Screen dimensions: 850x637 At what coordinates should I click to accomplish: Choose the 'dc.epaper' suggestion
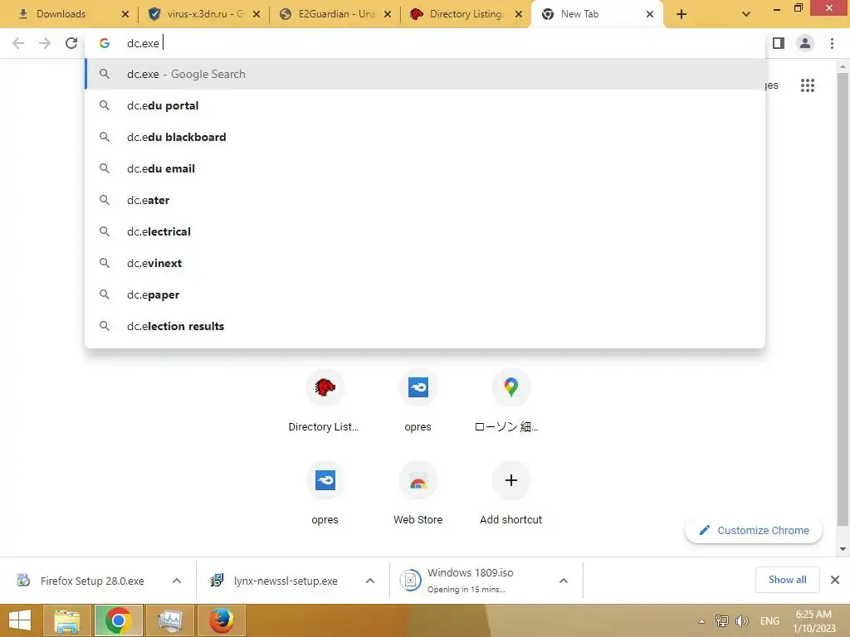coord(425,294)
